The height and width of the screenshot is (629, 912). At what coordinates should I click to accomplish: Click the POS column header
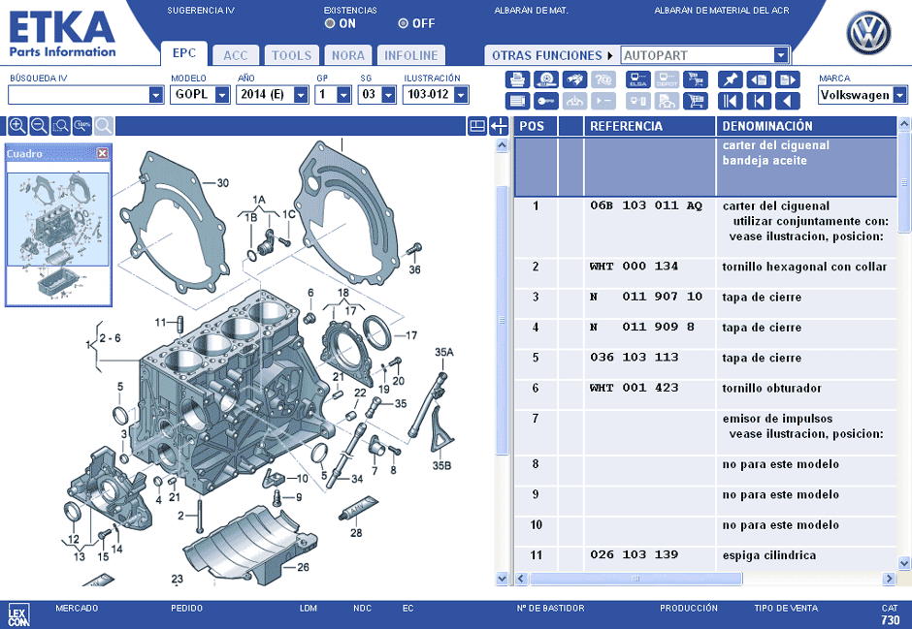tap(536, 126)
